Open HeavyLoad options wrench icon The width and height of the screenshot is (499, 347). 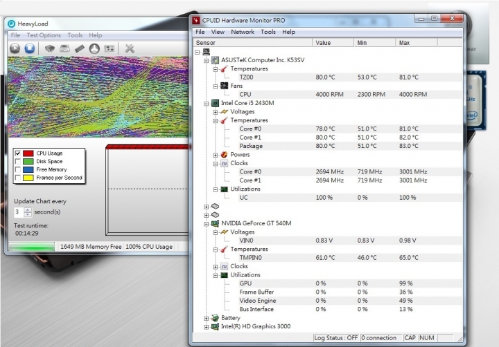(x=130, y=48)
